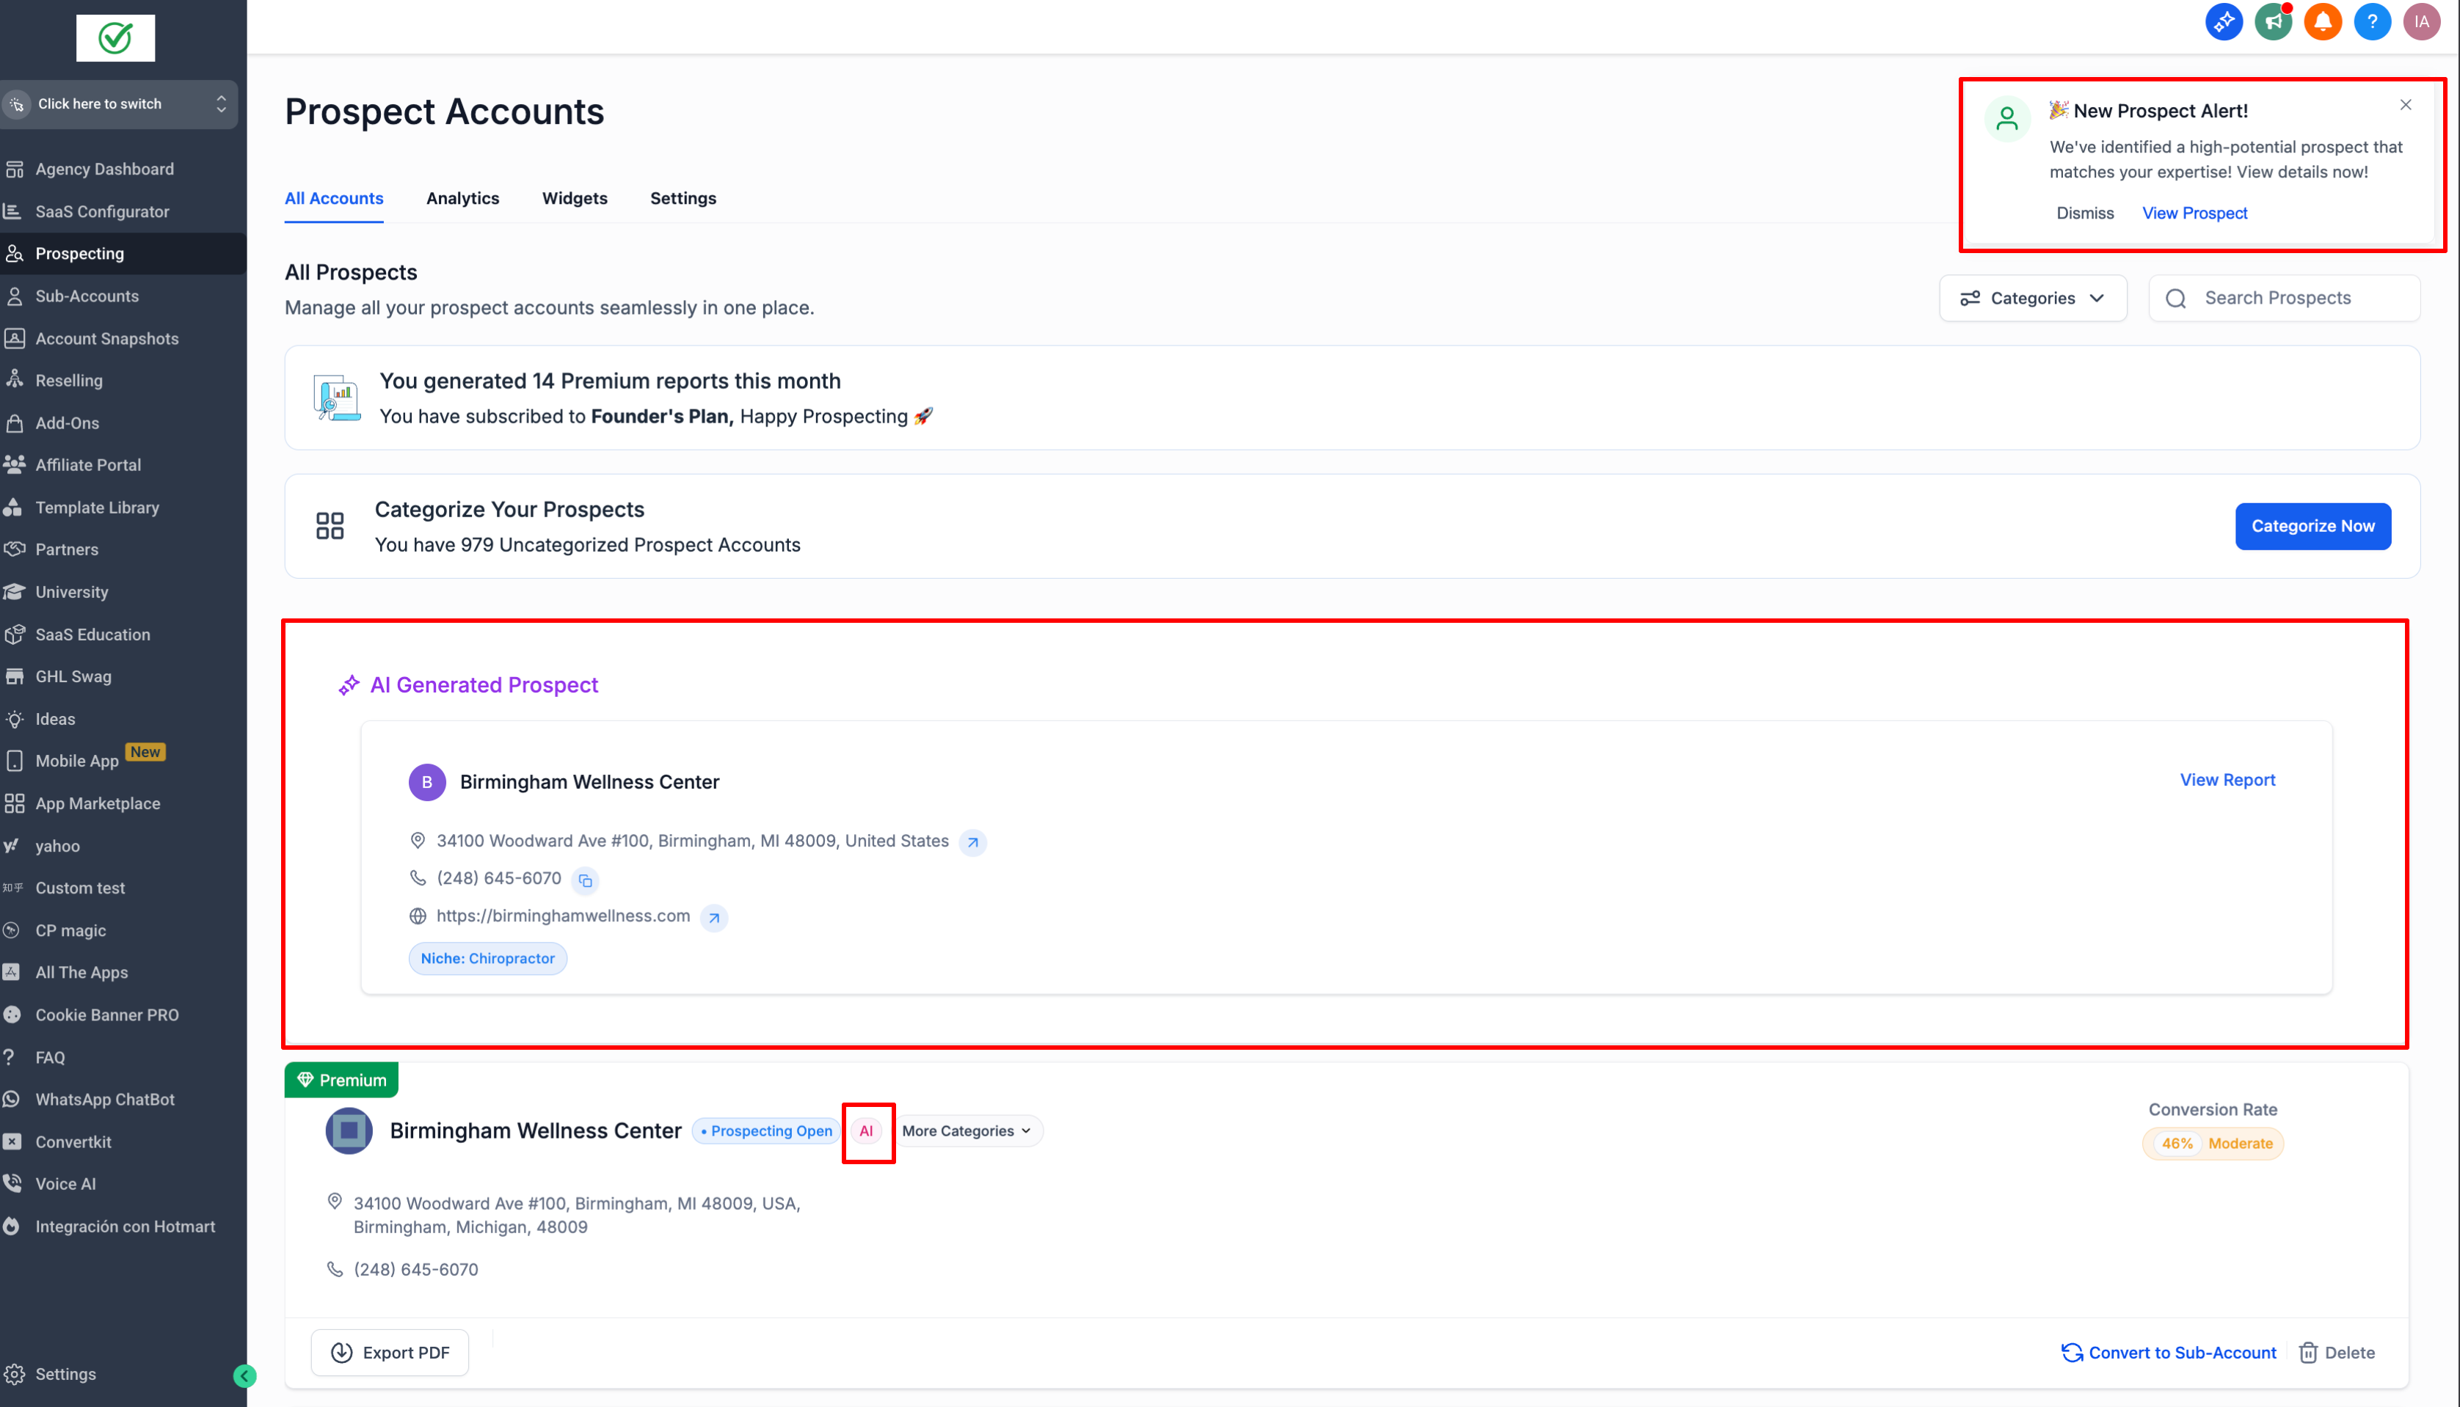Screen dimensions: 2460x1407
Task: Close the New Prospect Alert popup
Action: (x=2405, y=104)
